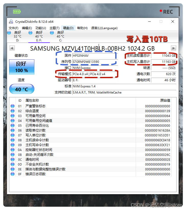
Task: Click status orb for attribute 0C 通电时间
Action: click(x=13, y=159)
